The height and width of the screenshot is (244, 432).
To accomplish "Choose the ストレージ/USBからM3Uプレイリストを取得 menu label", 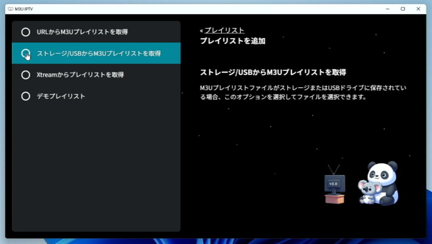I will 99,54.
